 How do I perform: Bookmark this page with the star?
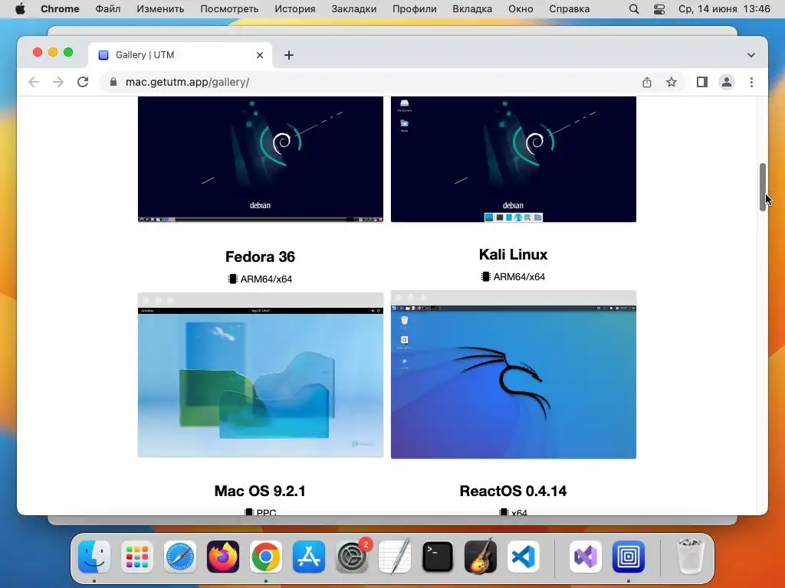click(672, 82)
